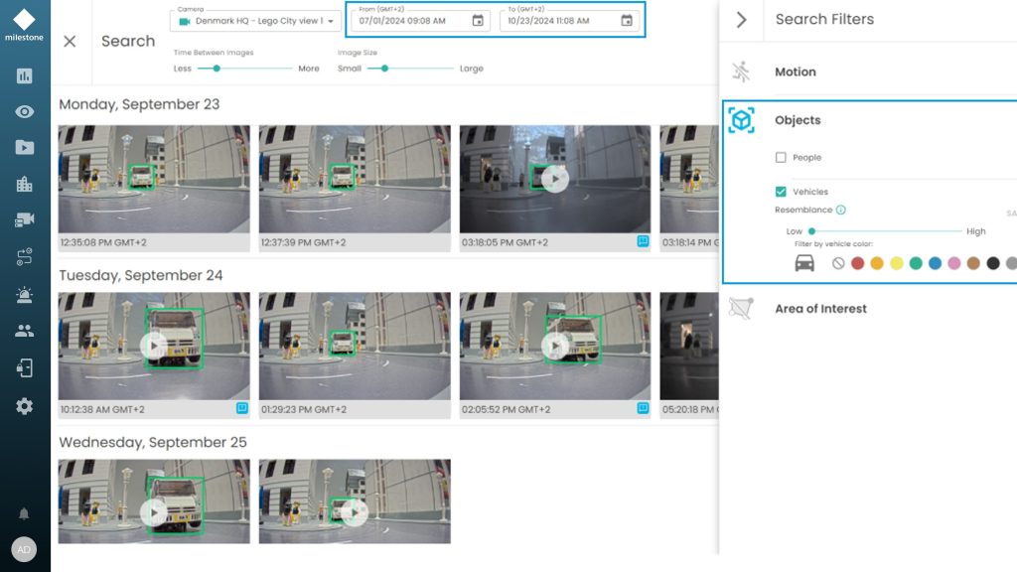Uncheck the Vehicles checkbox
Image resolution: width=1017 pixels, height=572 pixels.
(781, 192)
